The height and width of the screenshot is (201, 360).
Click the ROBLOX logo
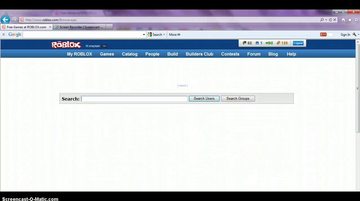tap(66, 45)
